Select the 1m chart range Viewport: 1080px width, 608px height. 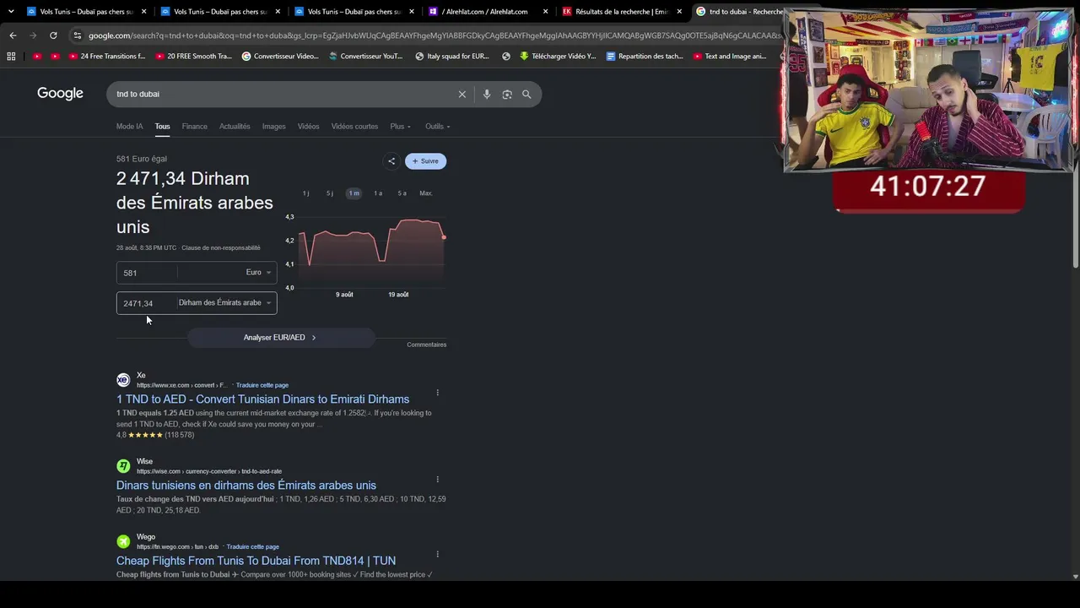354,193
